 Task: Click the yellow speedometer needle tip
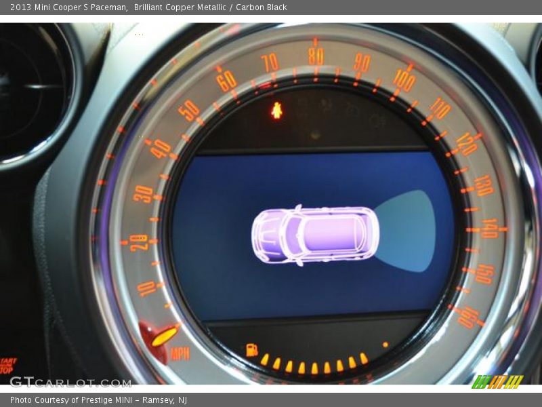[x=164, y=336]
